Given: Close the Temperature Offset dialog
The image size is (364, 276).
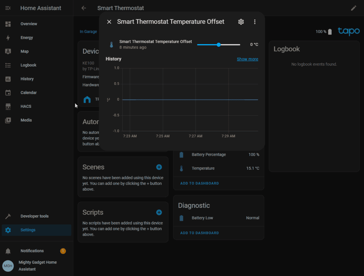Looking at the screenshot, I should pos(109,22).
